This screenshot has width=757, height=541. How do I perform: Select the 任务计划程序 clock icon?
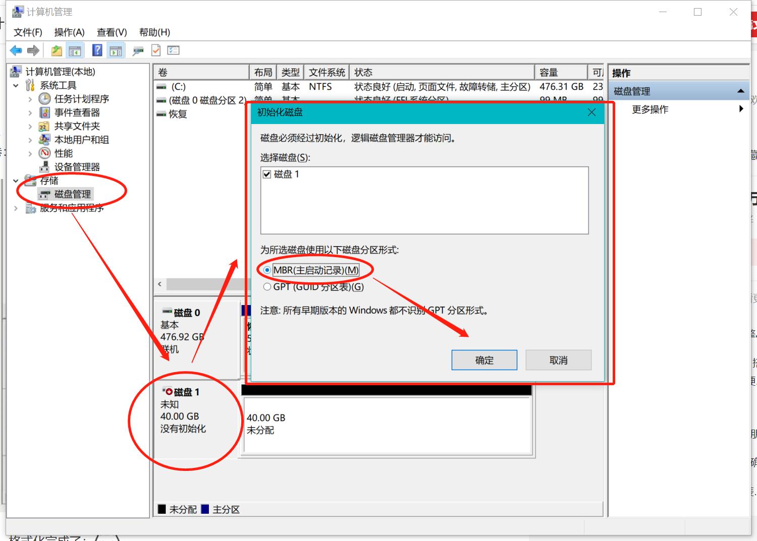click(x=45, y=99)
